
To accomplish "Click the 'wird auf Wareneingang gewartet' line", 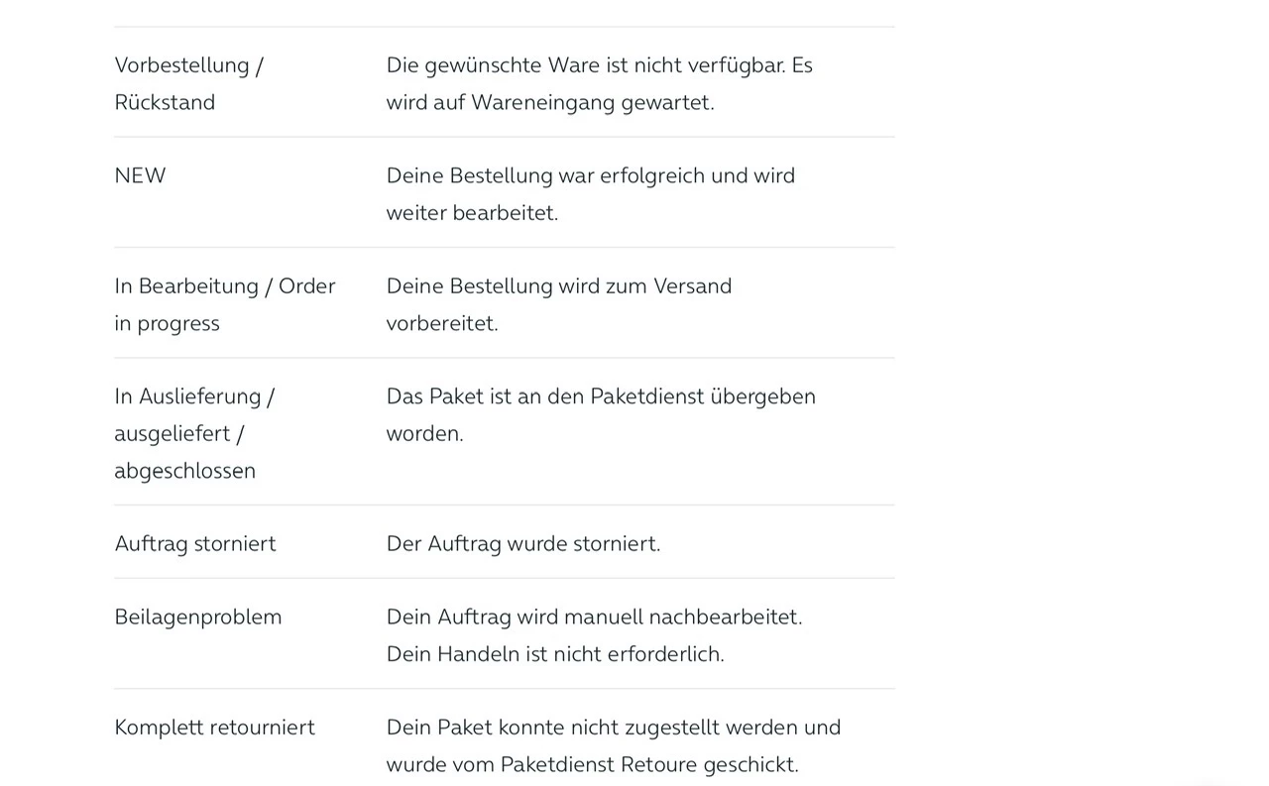I will coord(550,102).
